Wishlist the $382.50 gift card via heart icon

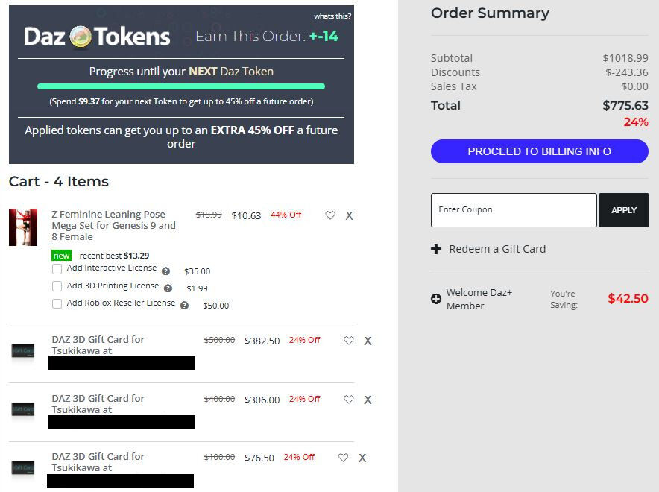click(x=349, y=341)
